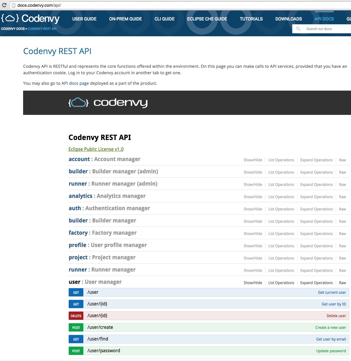The width and height of the screenshot is (351, 361).
Task: Click the codenvy cloud logo in dark banner
Action: point(108,103)
